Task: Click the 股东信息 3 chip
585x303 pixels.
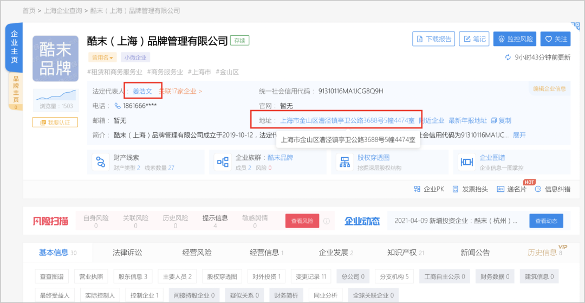Action: tap(133, 276)
